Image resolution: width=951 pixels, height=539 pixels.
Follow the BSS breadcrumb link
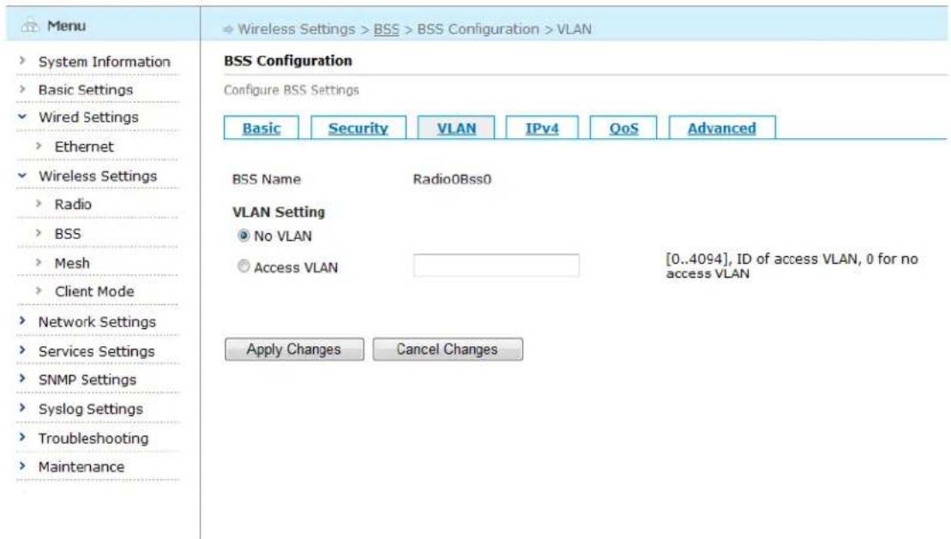387,29
